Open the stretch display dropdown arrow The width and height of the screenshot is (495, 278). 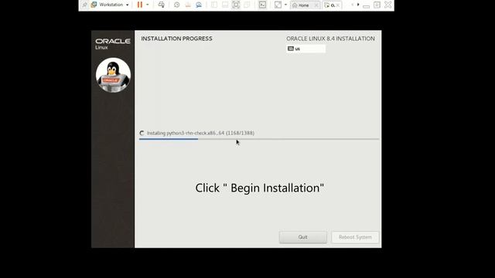(285, 5)
